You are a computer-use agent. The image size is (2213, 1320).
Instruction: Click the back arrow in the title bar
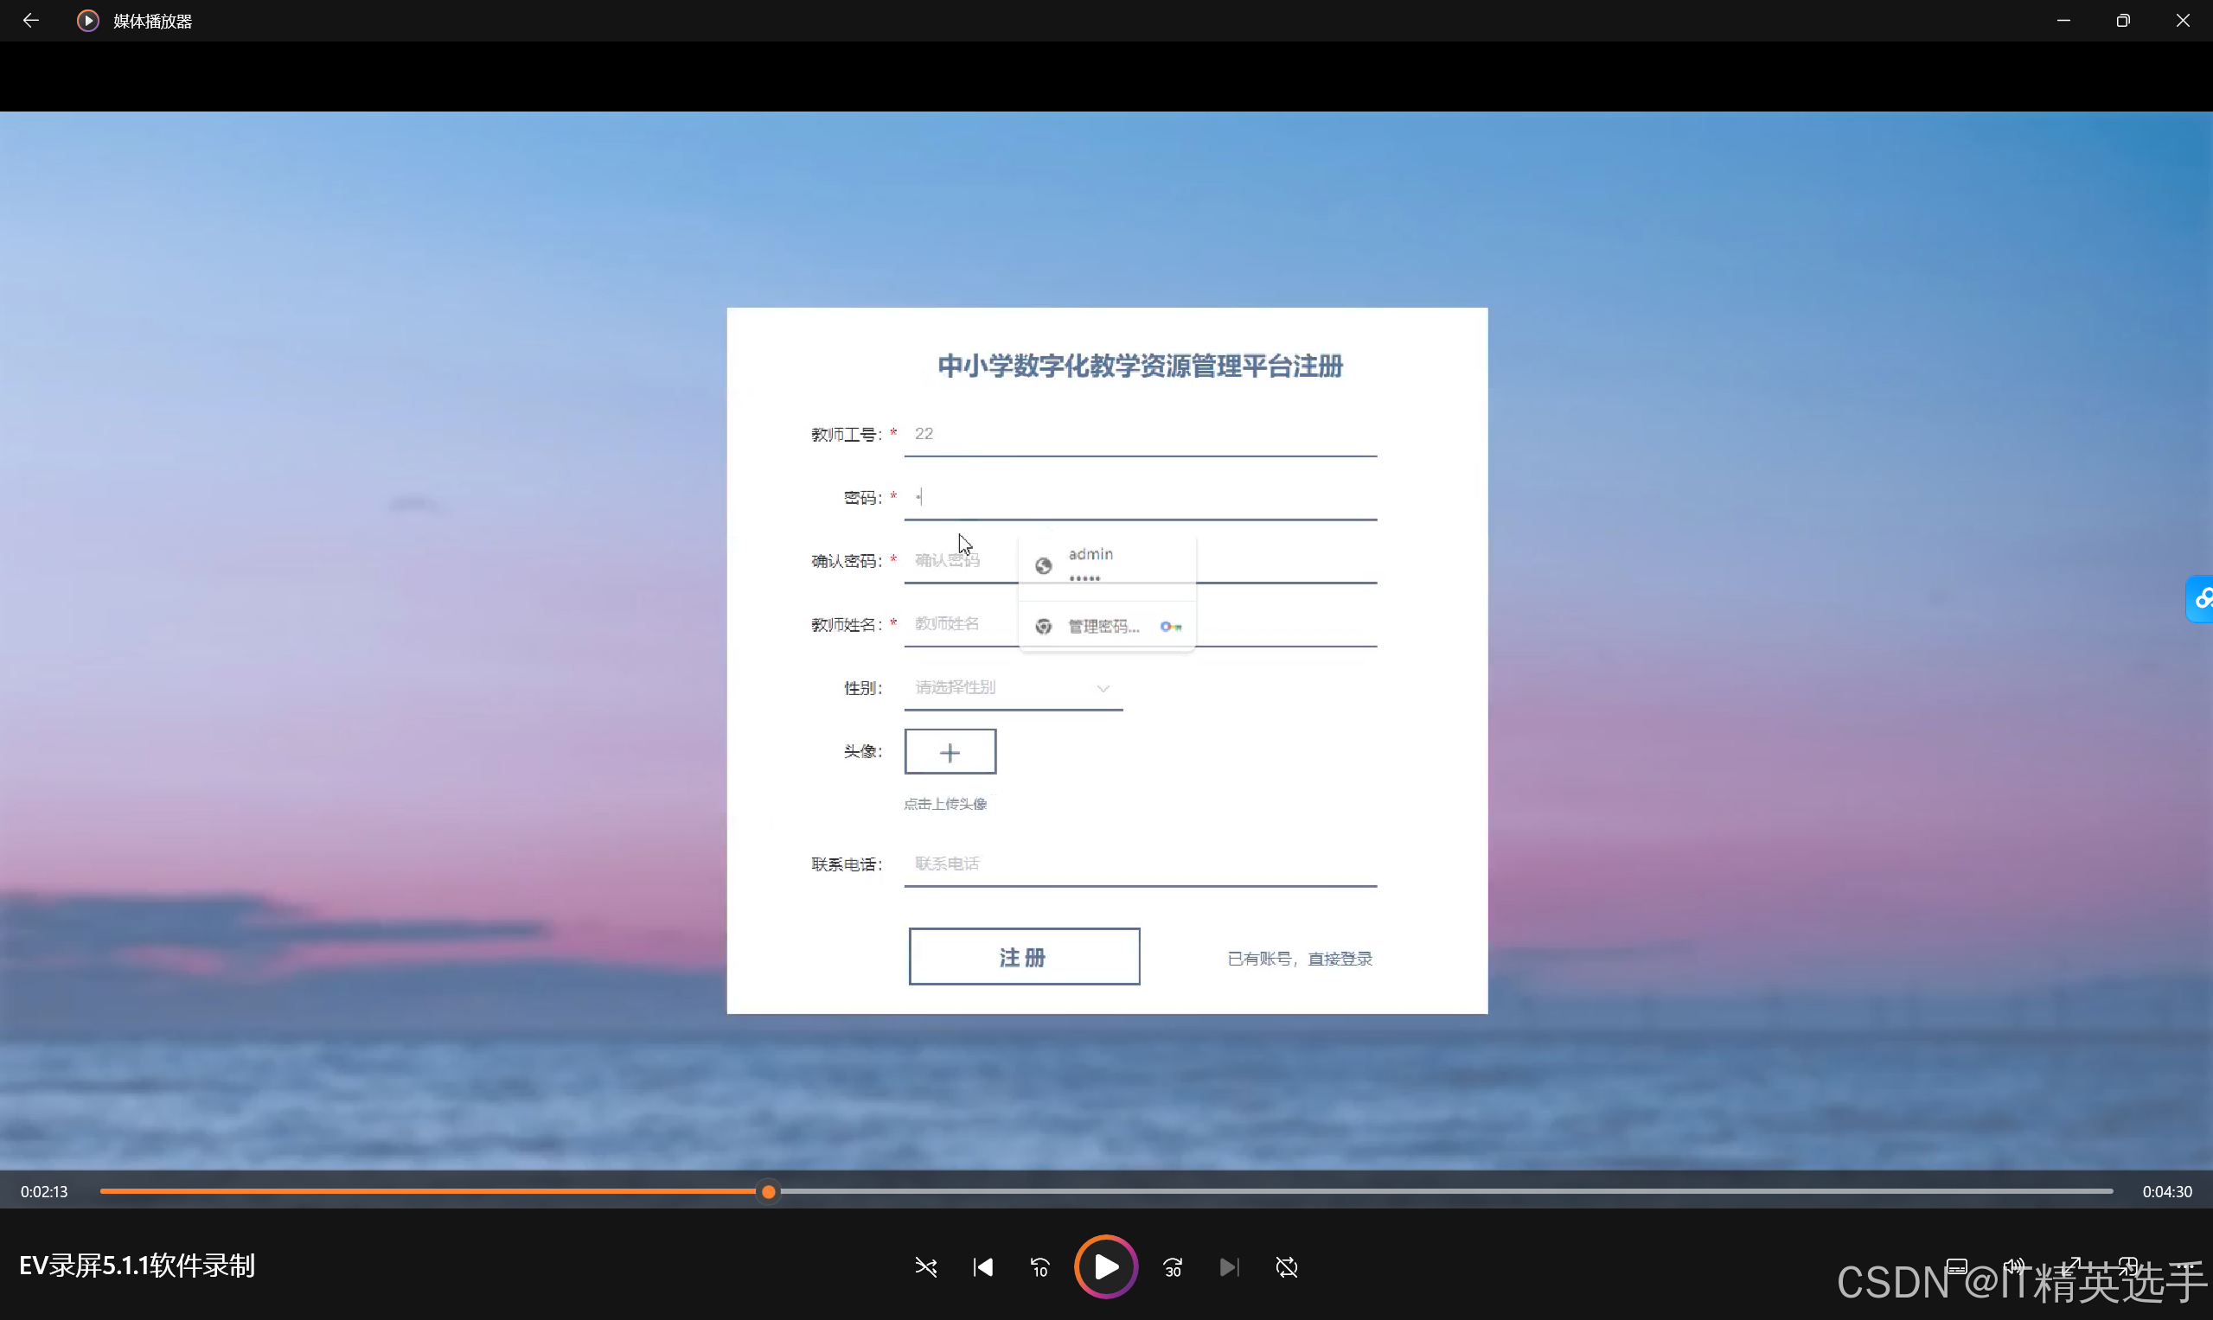tap(30, 20)
